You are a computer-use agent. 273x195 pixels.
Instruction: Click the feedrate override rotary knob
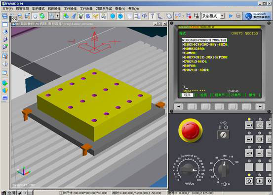point(189,170)
